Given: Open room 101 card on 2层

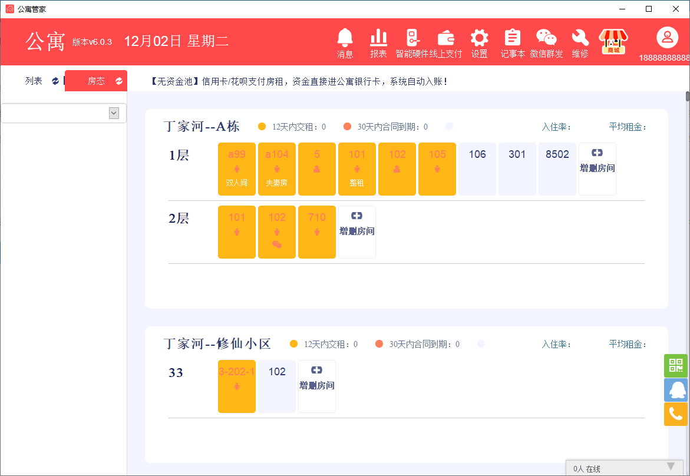Looking at the screenshot, I should click(x=237, y=232).
